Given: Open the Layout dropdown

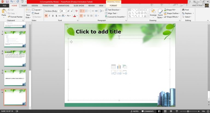Looking at the screenshot, I should pos(37,10).
